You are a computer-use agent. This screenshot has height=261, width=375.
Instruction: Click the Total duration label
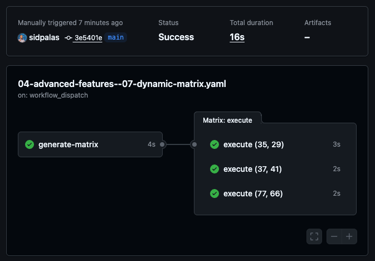251,23
